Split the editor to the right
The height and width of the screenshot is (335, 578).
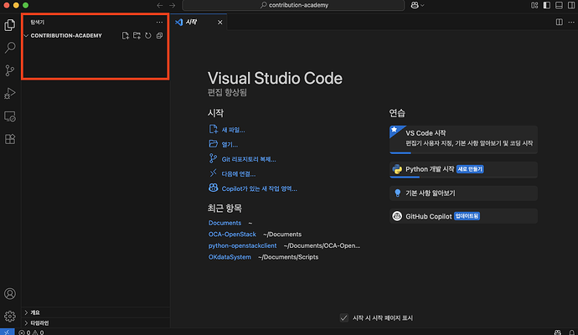560,22
